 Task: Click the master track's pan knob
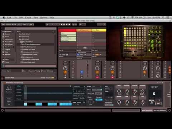point(158,68)
